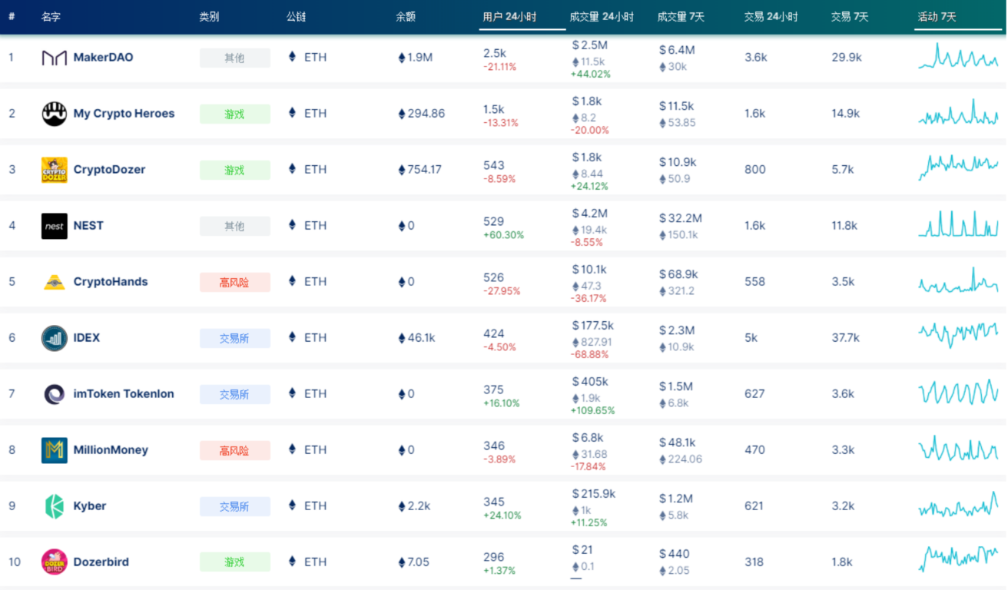Screen dimensions: 1008x590
Task: Open the CryptoHands dapp link
Action: tap(111, 282)
